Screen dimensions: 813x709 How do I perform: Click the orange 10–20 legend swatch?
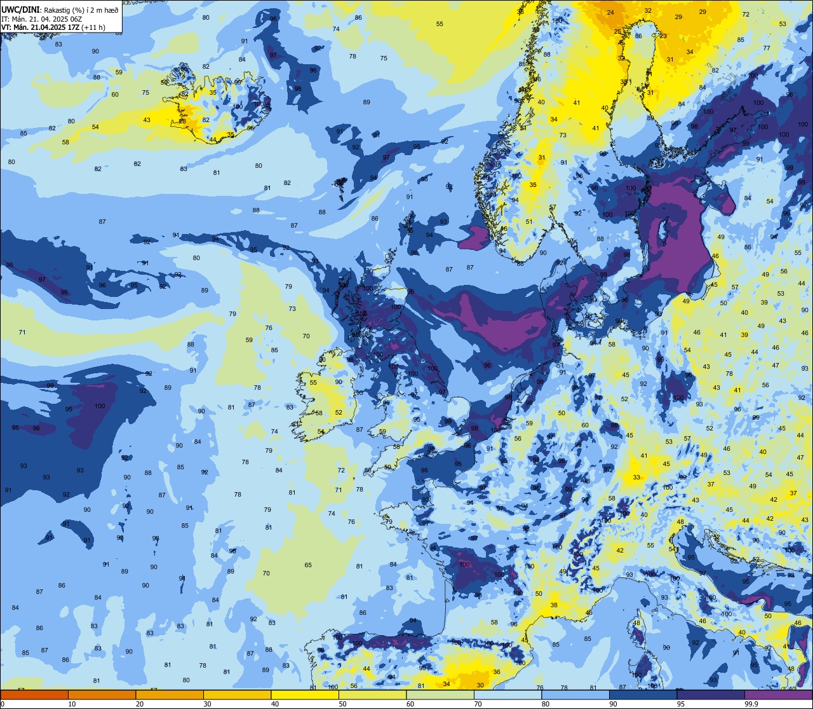pos(102,694)
